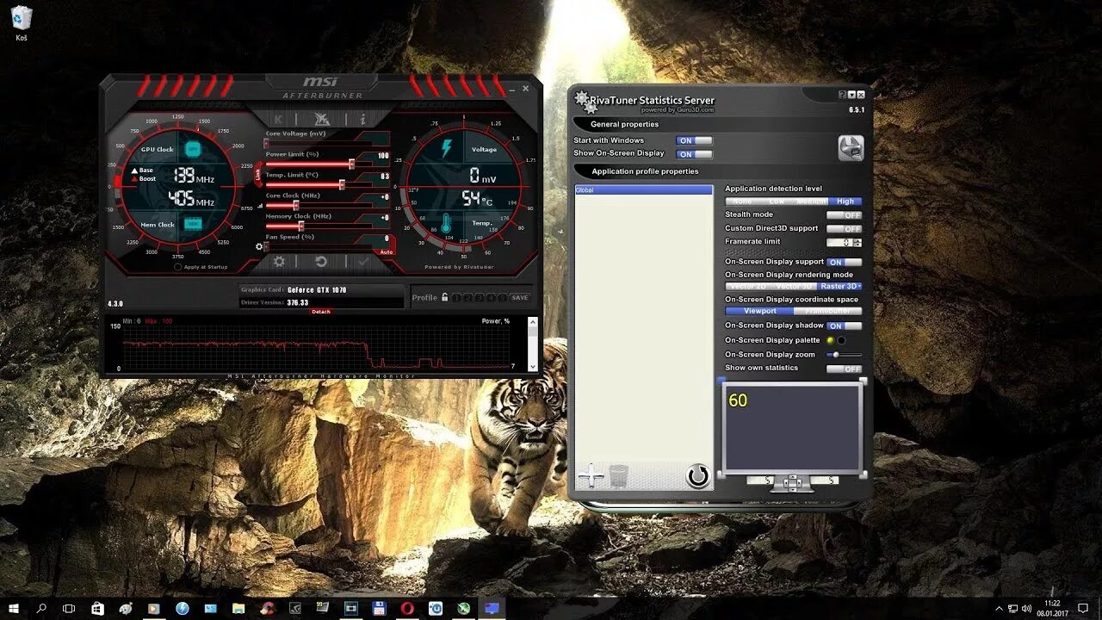Select Framebuffer coordinate space
The width and height of the screenshot is (1102, 620).
tap(827, 311)
